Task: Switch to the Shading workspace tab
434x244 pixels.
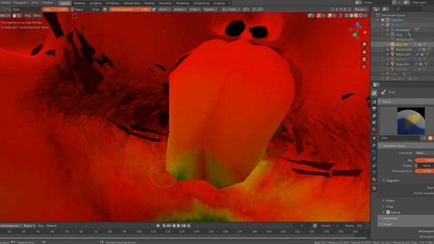Action: click(x=150, y=3)
